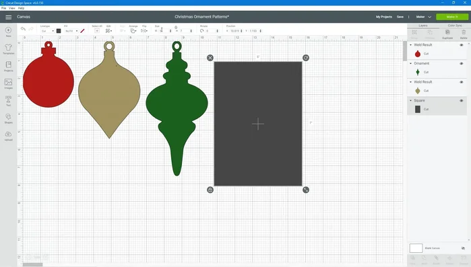Screen dimensions: 471x267
Task: Click the Blank Canvas color swatch
Action: point(416,248)
